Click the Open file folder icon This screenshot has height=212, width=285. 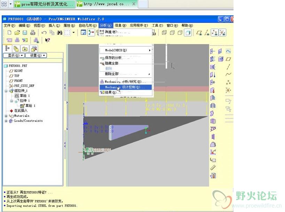coord(17,32)
